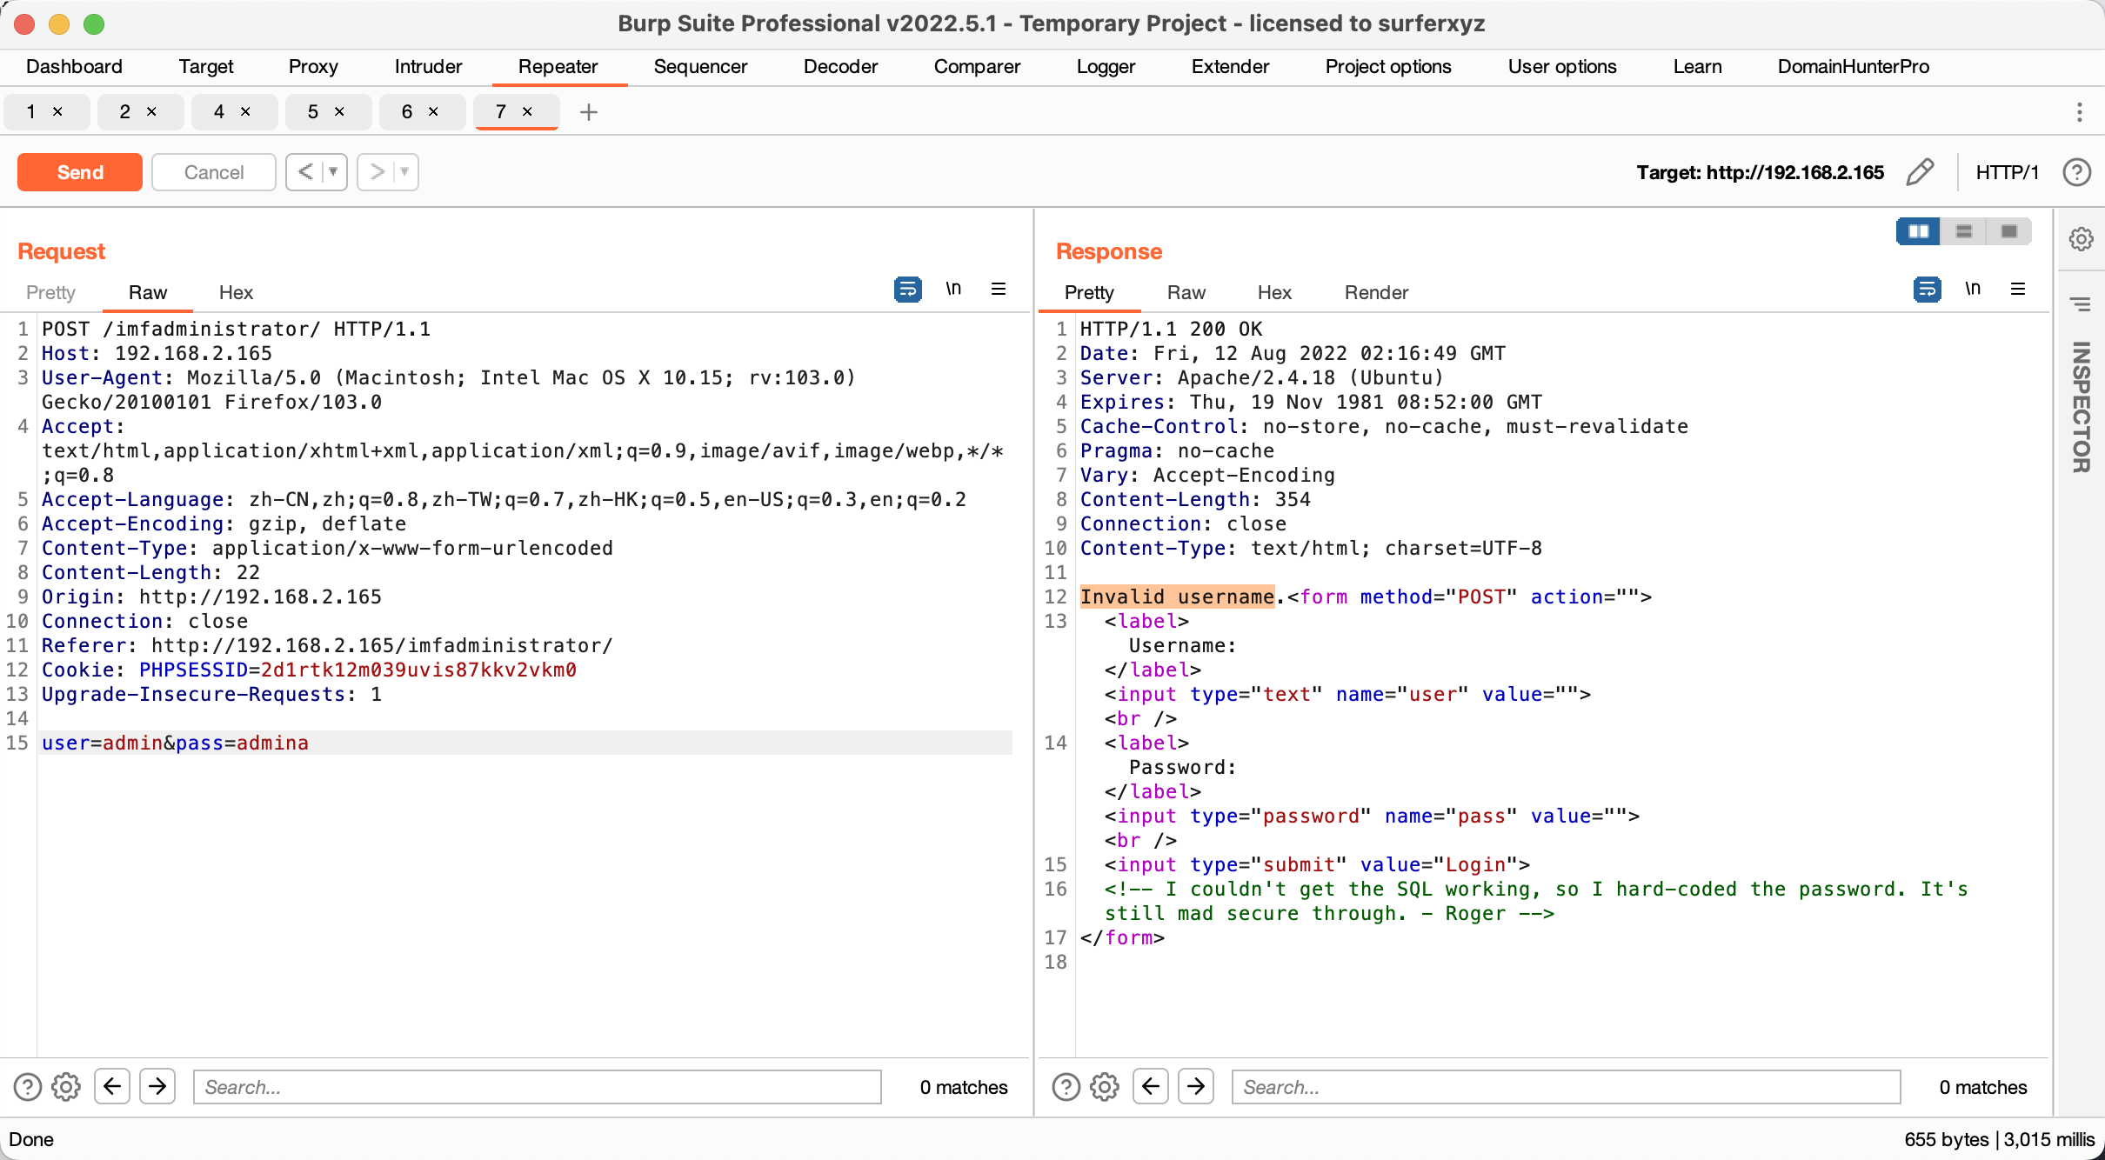Click the Target: http://192.168.2.165 label
The height and width of the screenshot is (1160, 2105).
click(1761, 172)
